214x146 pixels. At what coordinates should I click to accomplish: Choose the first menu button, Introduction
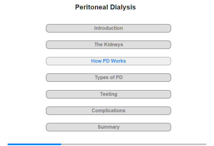tap(108, 28)
